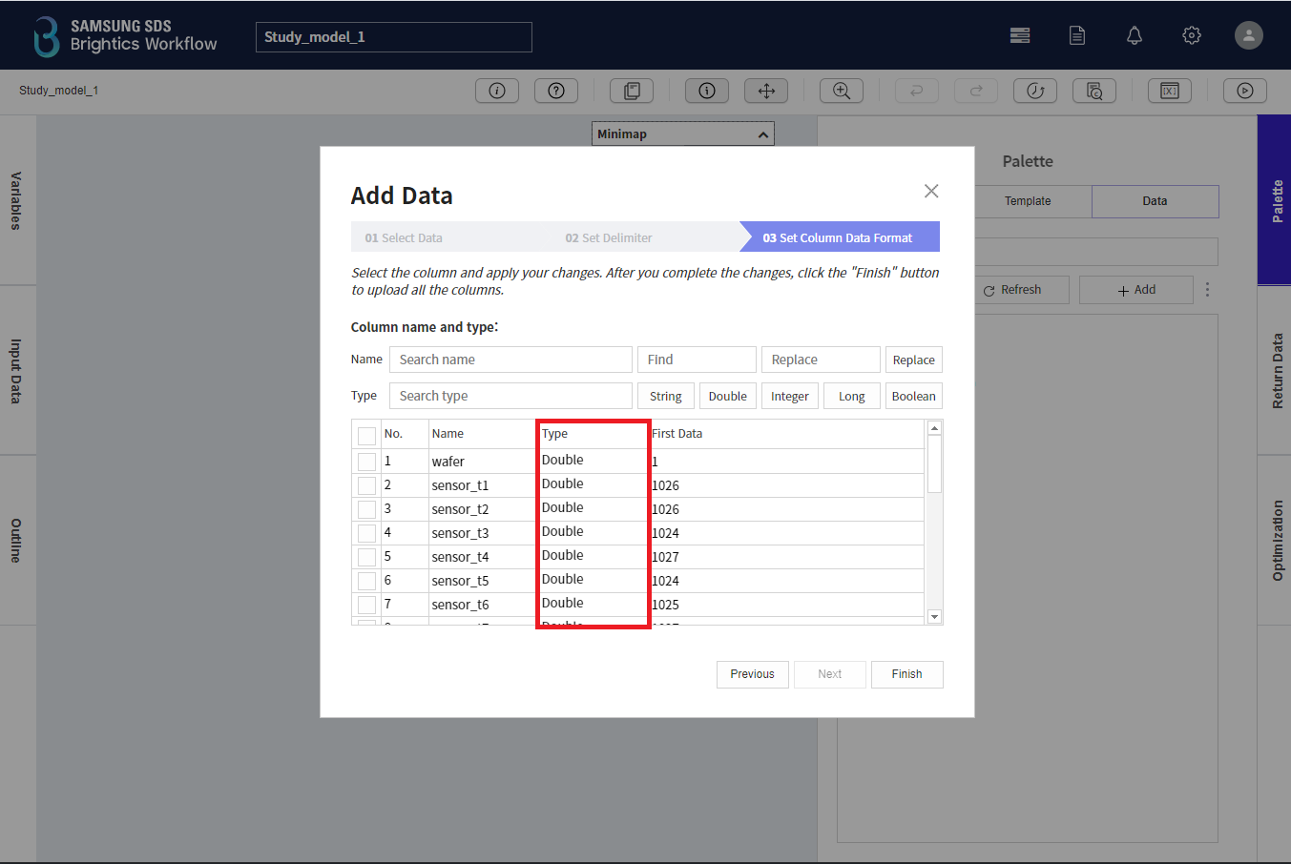Set type with the Integer button
Viewport: 1291px width, 864px height.
(x=790, y=396)
